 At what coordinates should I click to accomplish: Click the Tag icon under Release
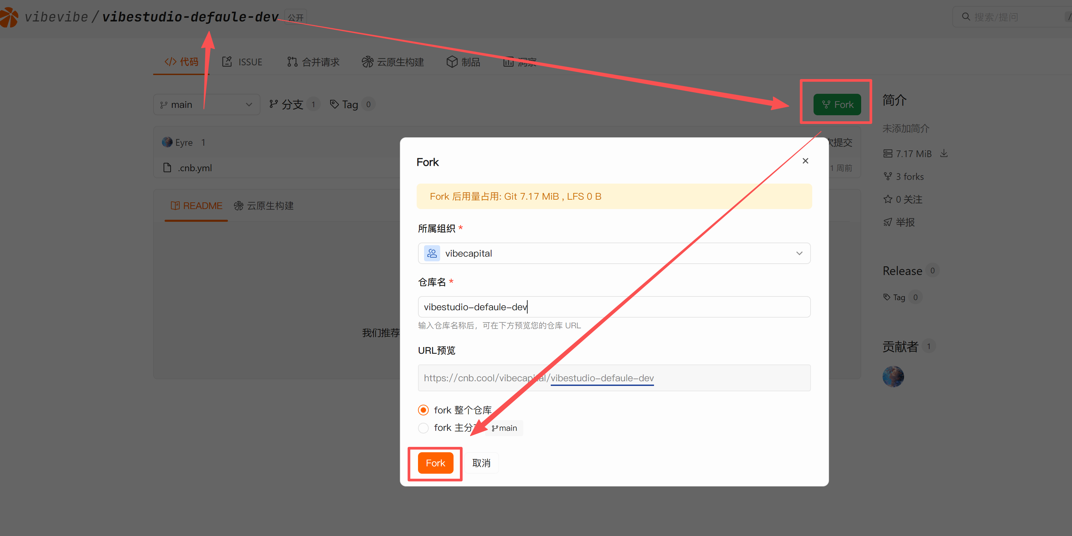(887, 297)
